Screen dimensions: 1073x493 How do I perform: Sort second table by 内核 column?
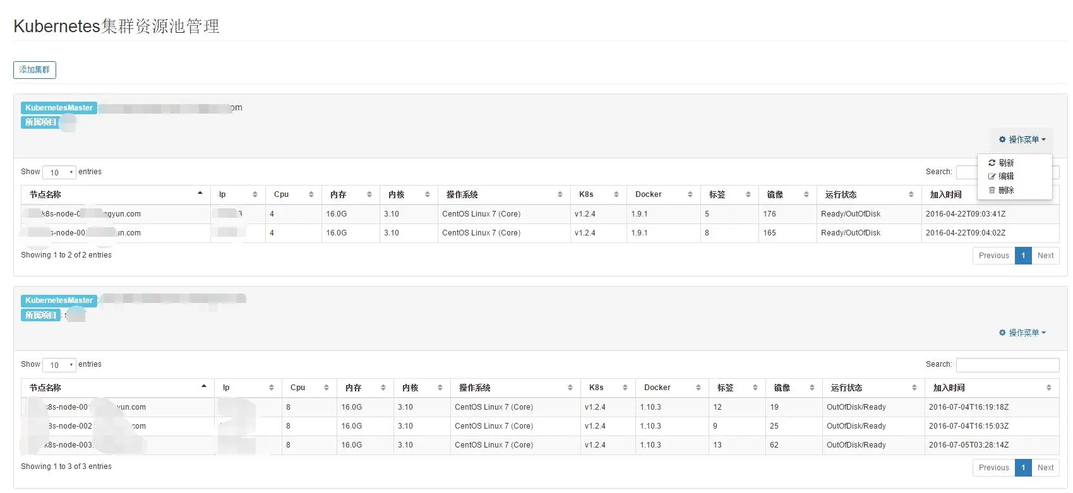tap(422, 388)
